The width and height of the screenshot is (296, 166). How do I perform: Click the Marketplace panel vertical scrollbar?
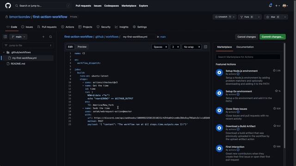[x=284, y=95]
